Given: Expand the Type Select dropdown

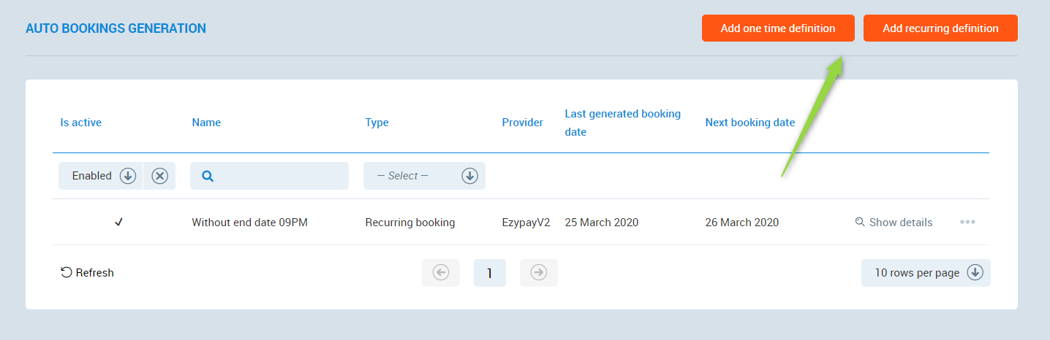Looking at the screenshot, I should (x=424, y=176).
